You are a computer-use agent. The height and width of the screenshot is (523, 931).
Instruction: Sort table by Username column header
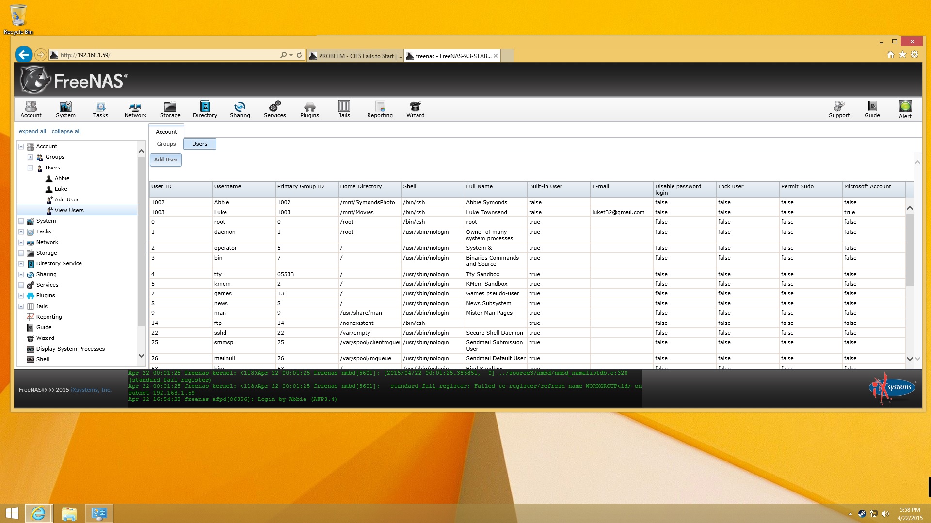pyautogui.click(x=243, y=189)
